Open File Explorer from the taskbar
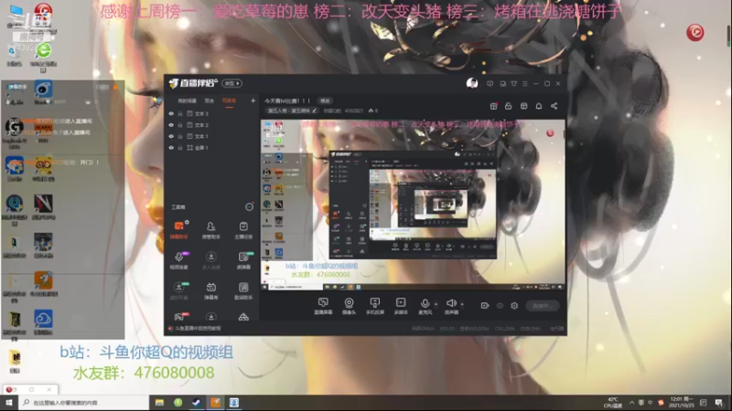 click(x=159, y=403)
